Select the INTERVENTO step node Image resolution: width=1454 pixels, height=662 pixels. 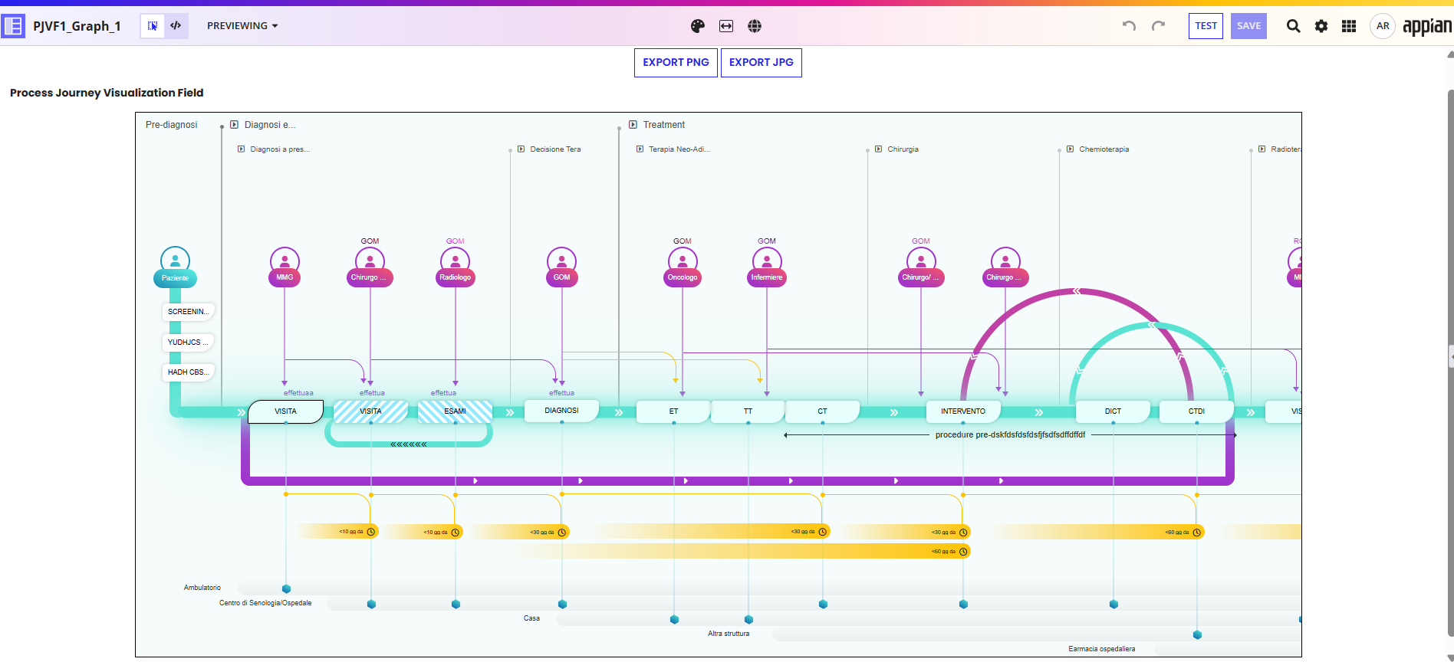962,411
